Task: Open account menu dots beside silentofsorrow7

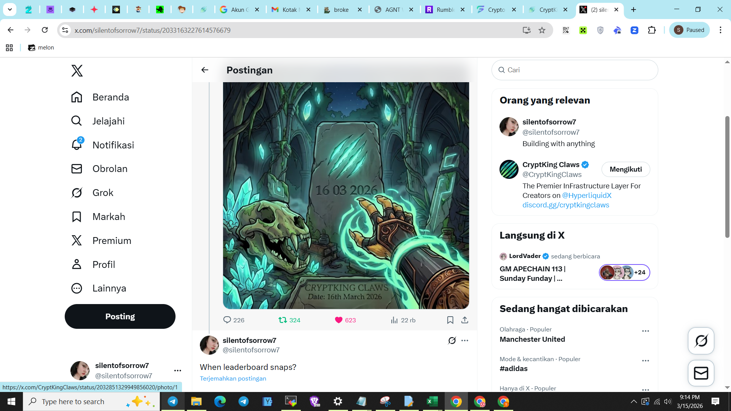Action: tap(177, 370)
